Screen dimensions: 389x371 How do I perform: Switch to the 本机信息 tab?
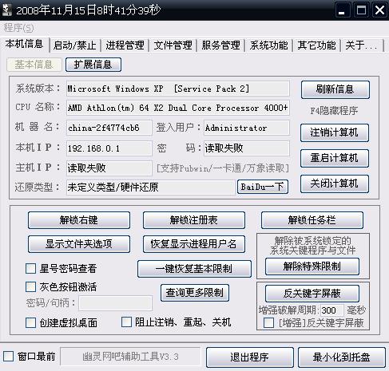(x=24, y=44)
